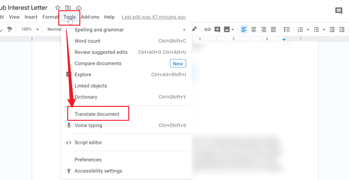
Task: Click the decrease indent icon
Action: [x=332, y=30]
